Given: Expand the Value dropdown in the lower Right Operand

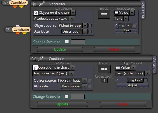Looking at the screenshot, I should pyautogui.click(x=133, y=68).
